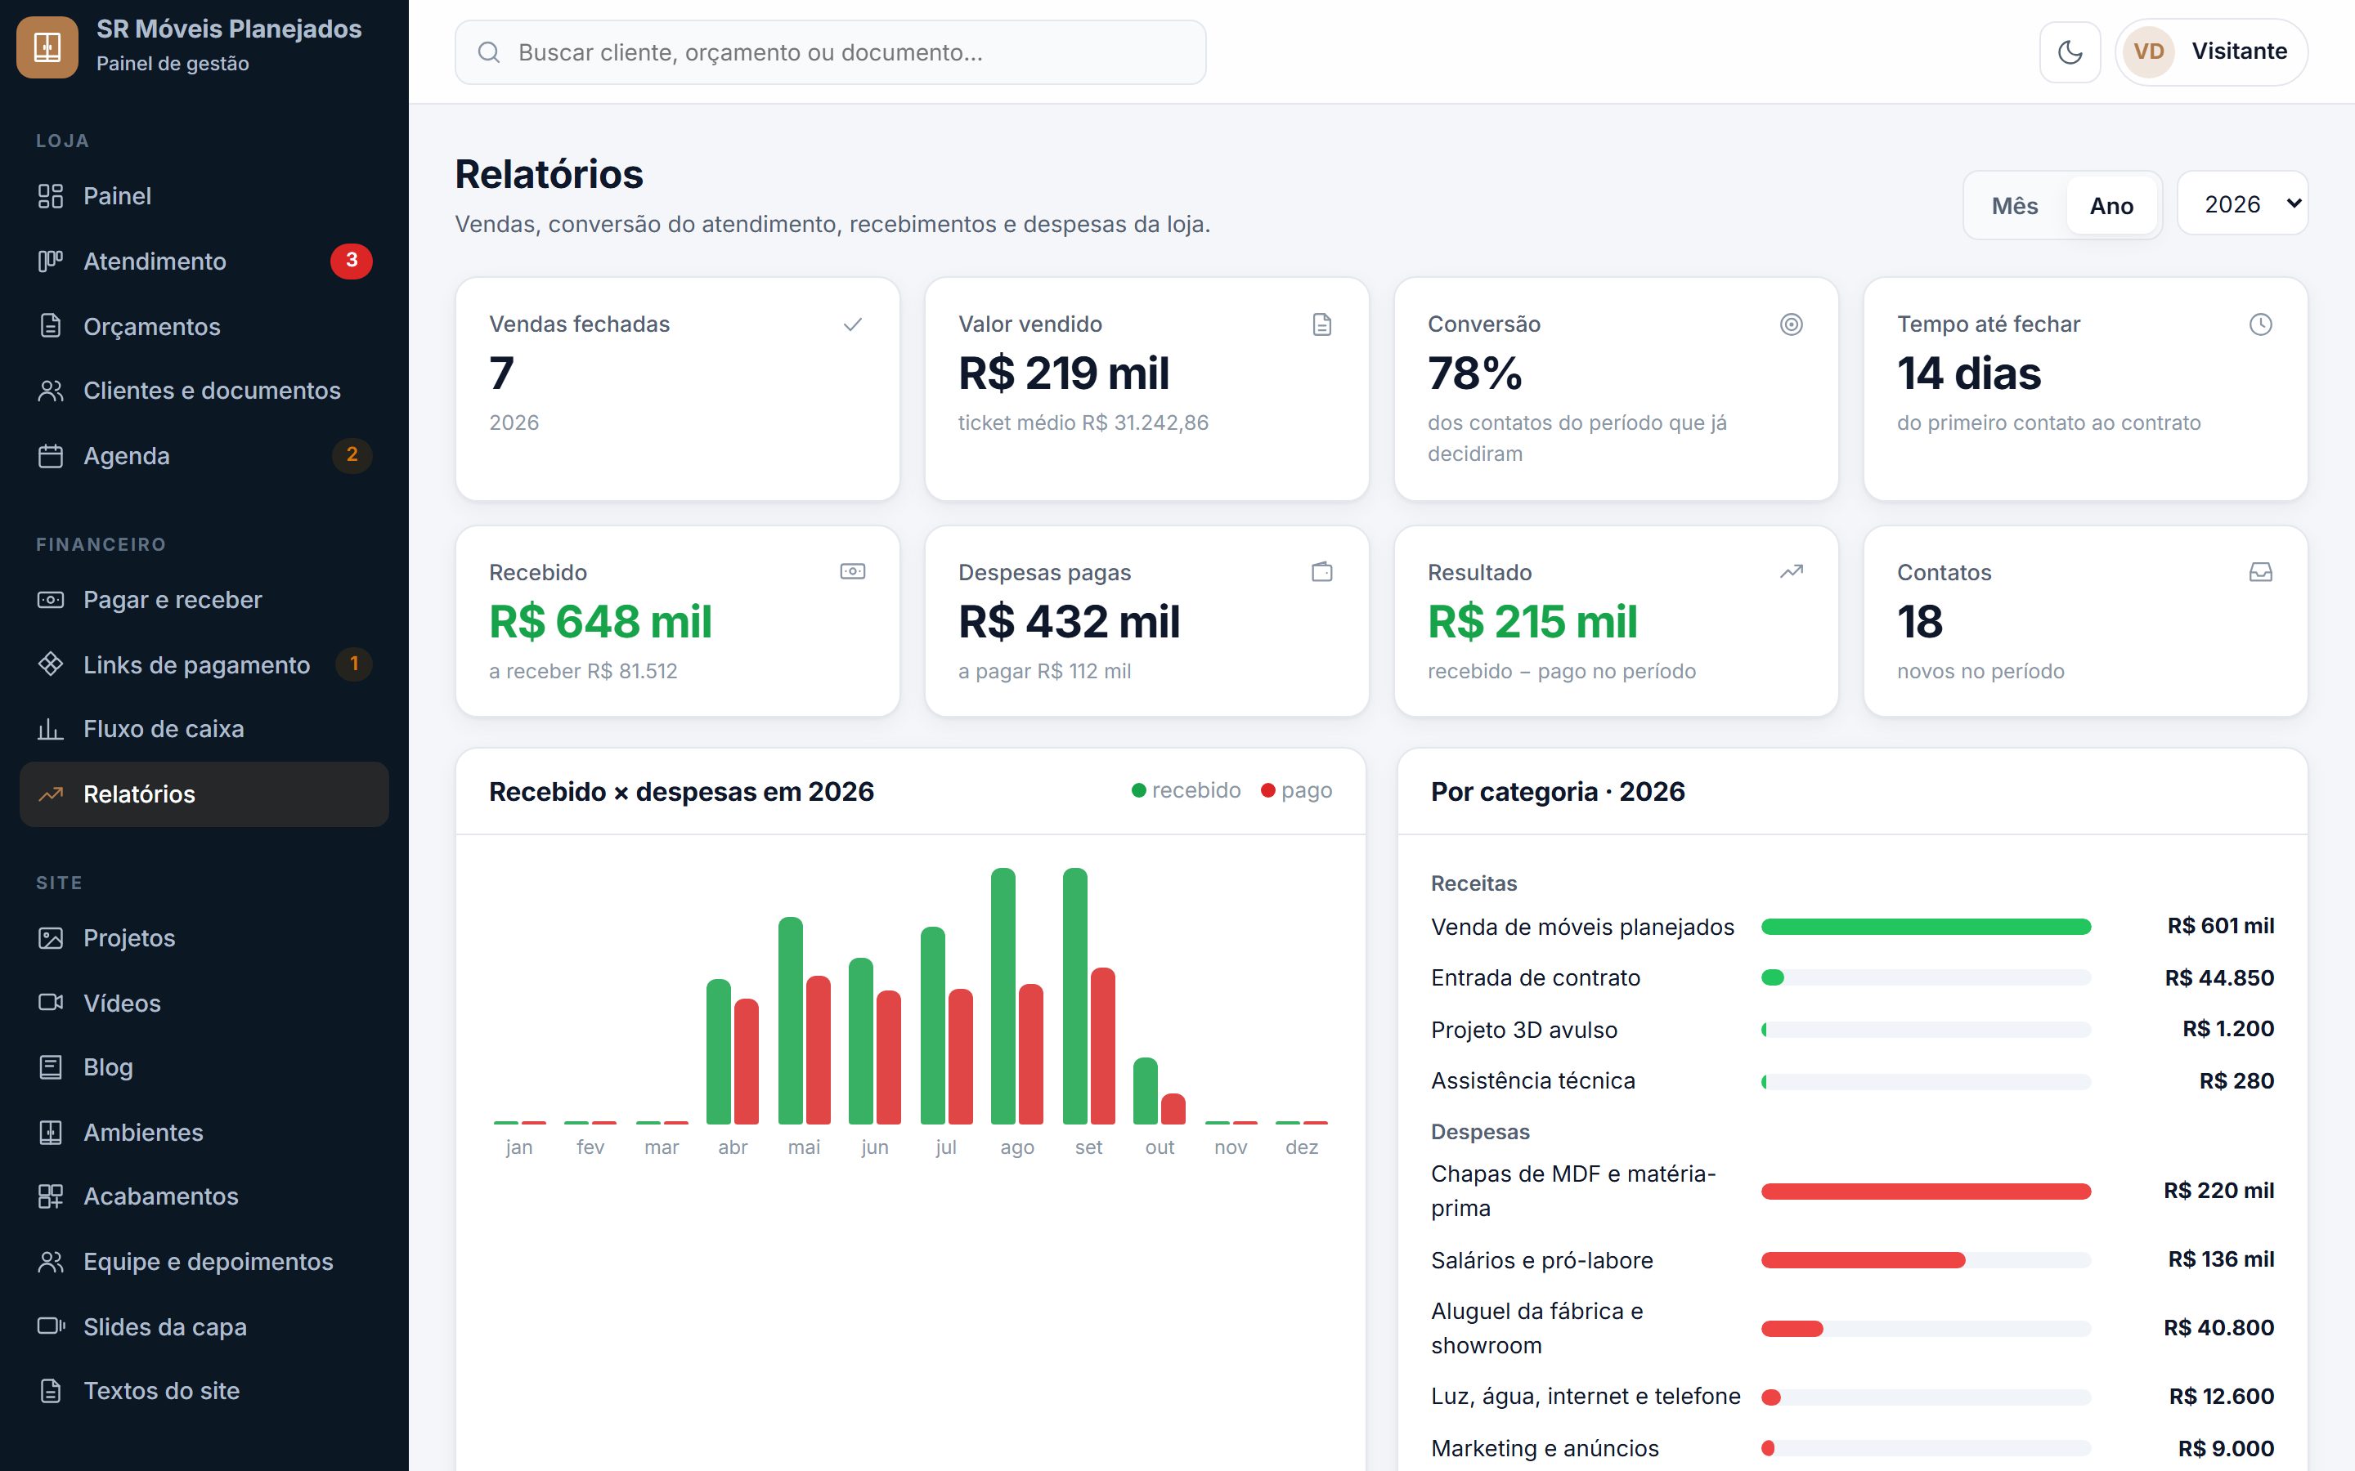This screenshot has width=2355, height=1471.
Task: Click the Agenda calendar icon
Action: click(51, 455)
